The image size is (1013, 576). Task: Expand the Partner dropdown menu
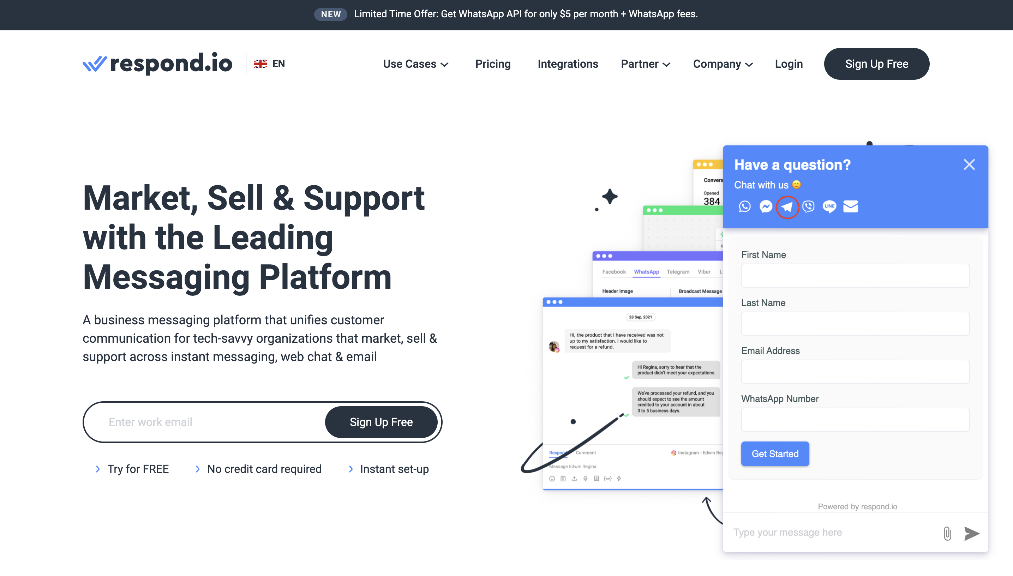click(x=645, y=63)
